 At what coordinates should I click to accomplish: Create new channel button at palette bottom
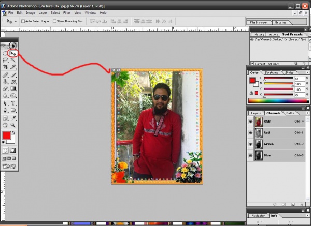point(293,204)
